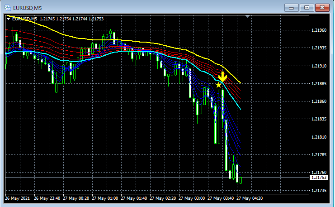
Task: Click the chart shift triangle marker
Action: pos(247,16)
